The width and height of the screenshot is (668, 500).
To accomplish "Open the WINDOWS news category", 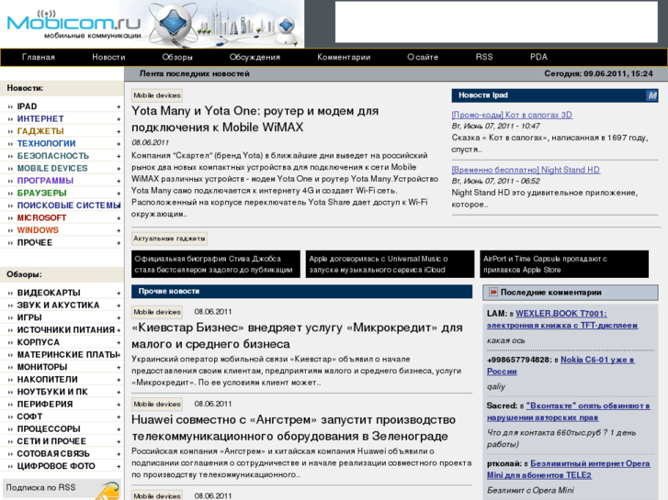I will pyautogui.click(x=38, y=229).
